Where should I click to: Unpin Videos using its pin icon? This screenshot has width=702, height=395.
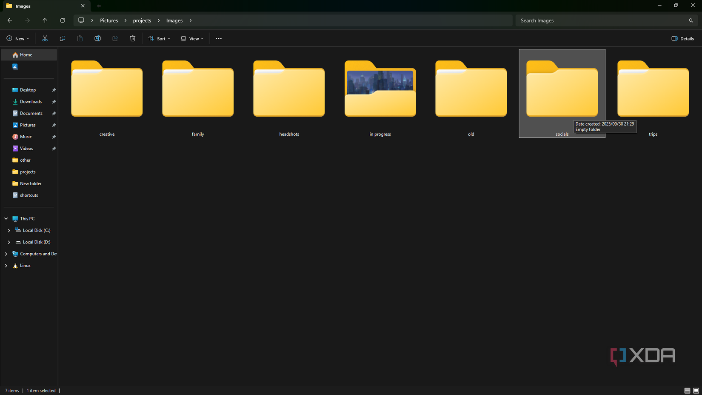(54, 149)
